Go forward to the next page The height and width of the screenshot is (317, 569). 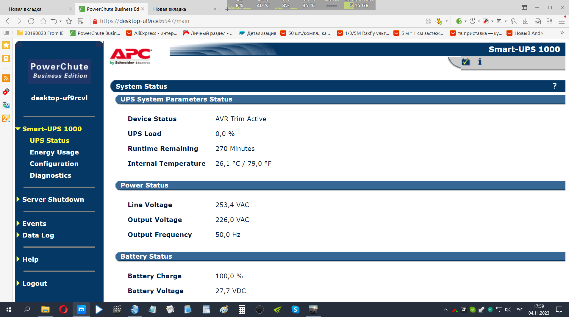[x=19, y=21]
